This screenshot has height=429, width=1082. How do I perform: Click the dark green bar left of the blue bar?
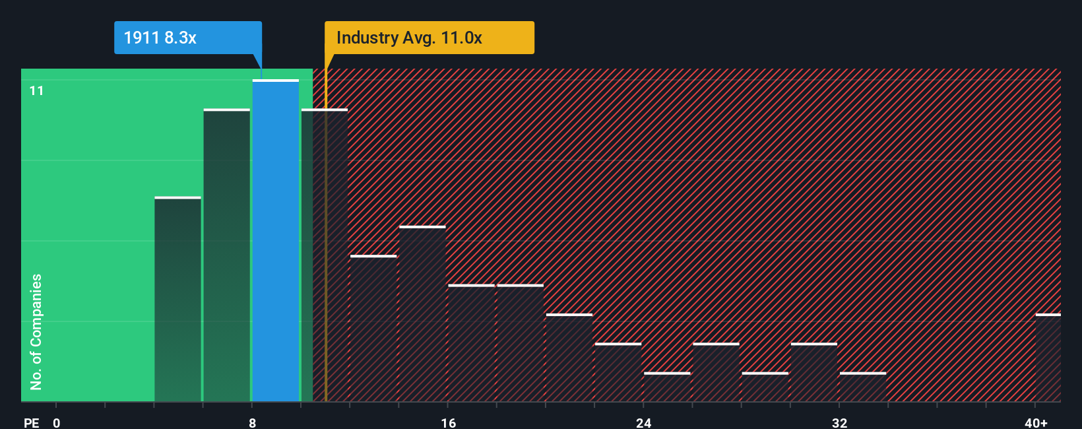coord(227,255)
